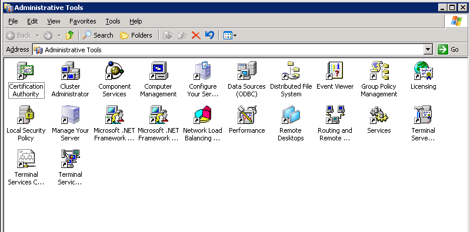Open the Help menu

135,21
